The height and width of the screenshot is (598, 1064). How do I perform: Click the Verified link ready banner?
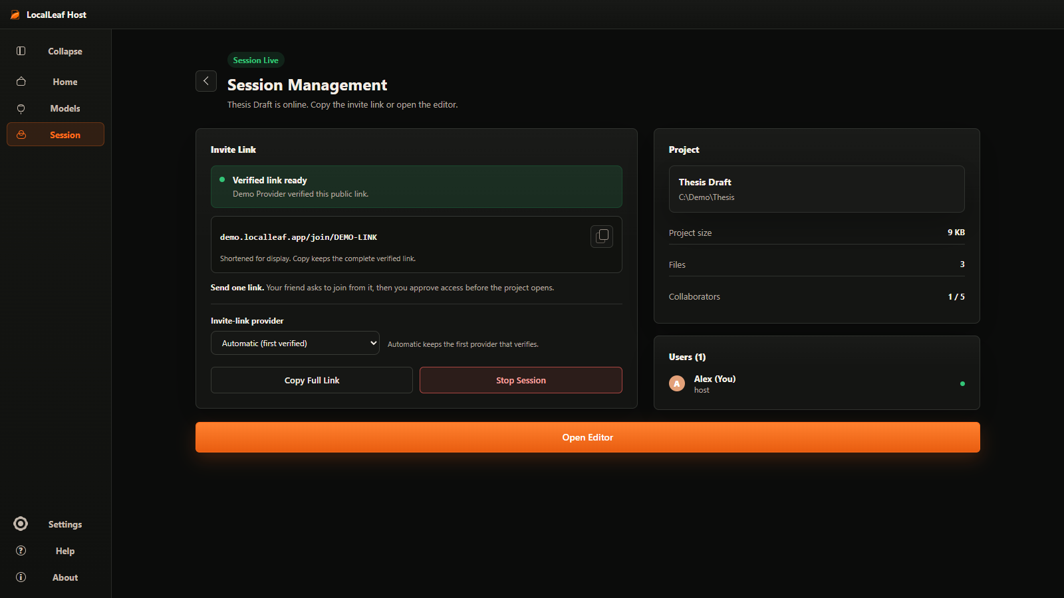[x=416, y=187]
